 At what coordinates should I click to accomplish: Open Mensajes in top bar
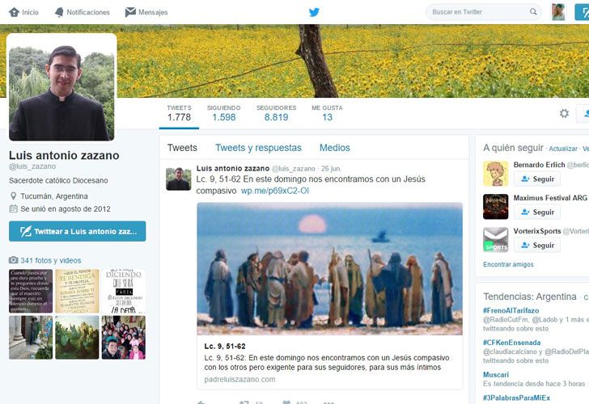[146, 12]
